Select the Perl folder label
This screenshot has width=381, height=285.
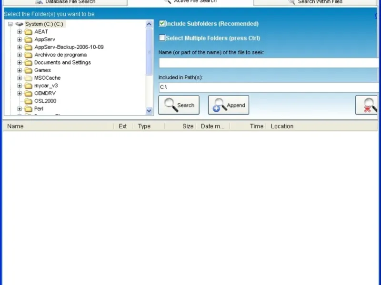(x=39, y=109)
